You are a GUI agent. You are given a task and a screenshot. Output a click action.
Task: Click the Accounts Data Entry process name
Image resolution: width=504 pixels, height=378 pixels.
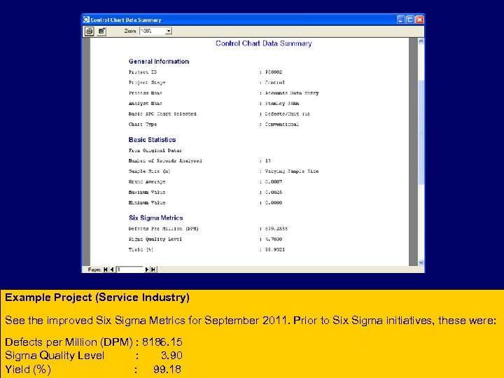tap(292, 93)
